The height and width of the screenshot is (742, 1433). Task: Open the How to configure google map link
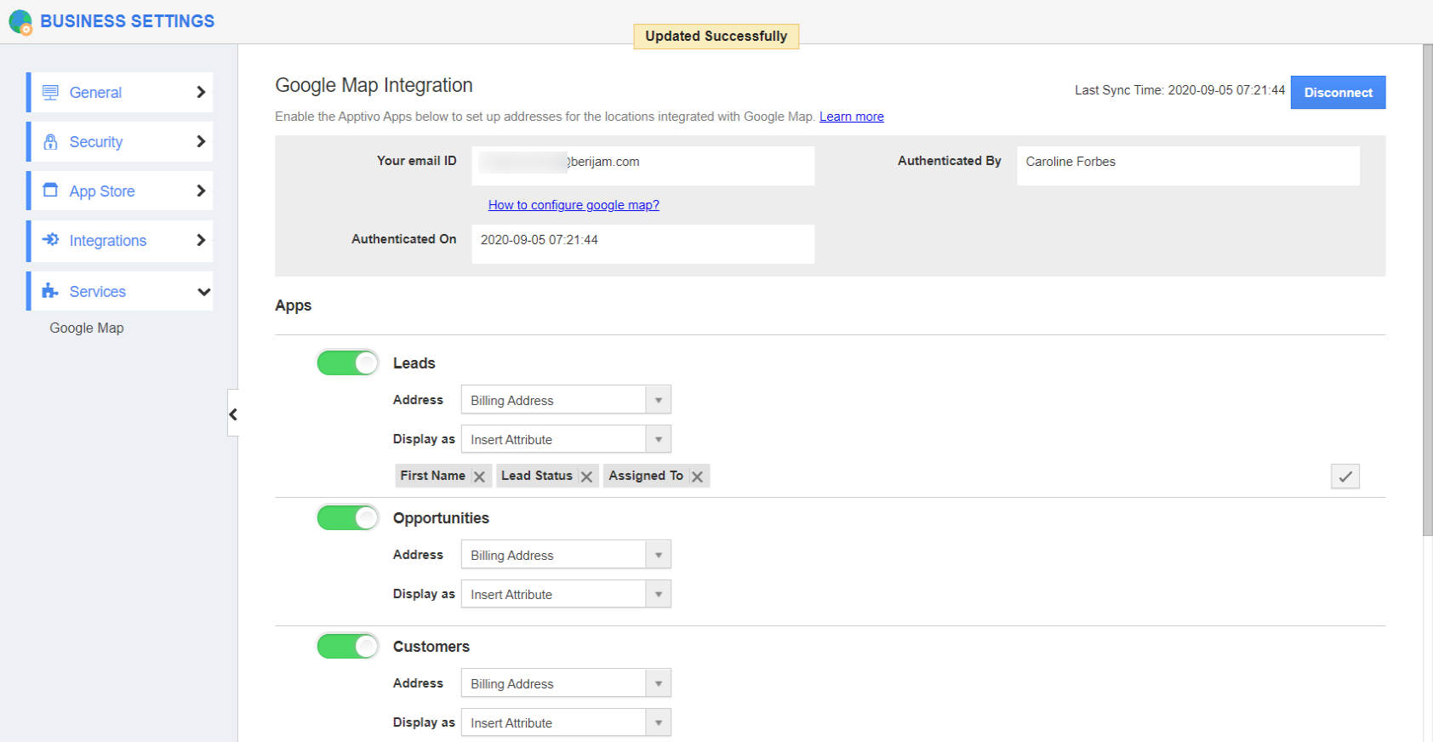pyautogui.click(x=574, y=205)
